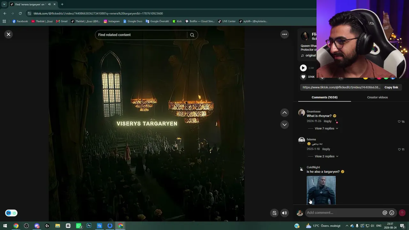
Task: Like the video with the heart icon
Action: click(303, 77)
